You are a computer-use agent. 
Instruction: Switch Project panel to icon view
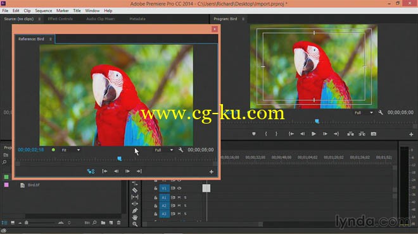coord(13,223)
